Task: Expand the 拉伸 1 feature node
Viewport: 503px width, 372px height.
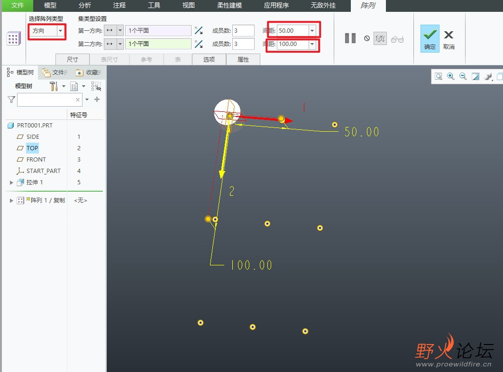Action: [x=11, y=182]
